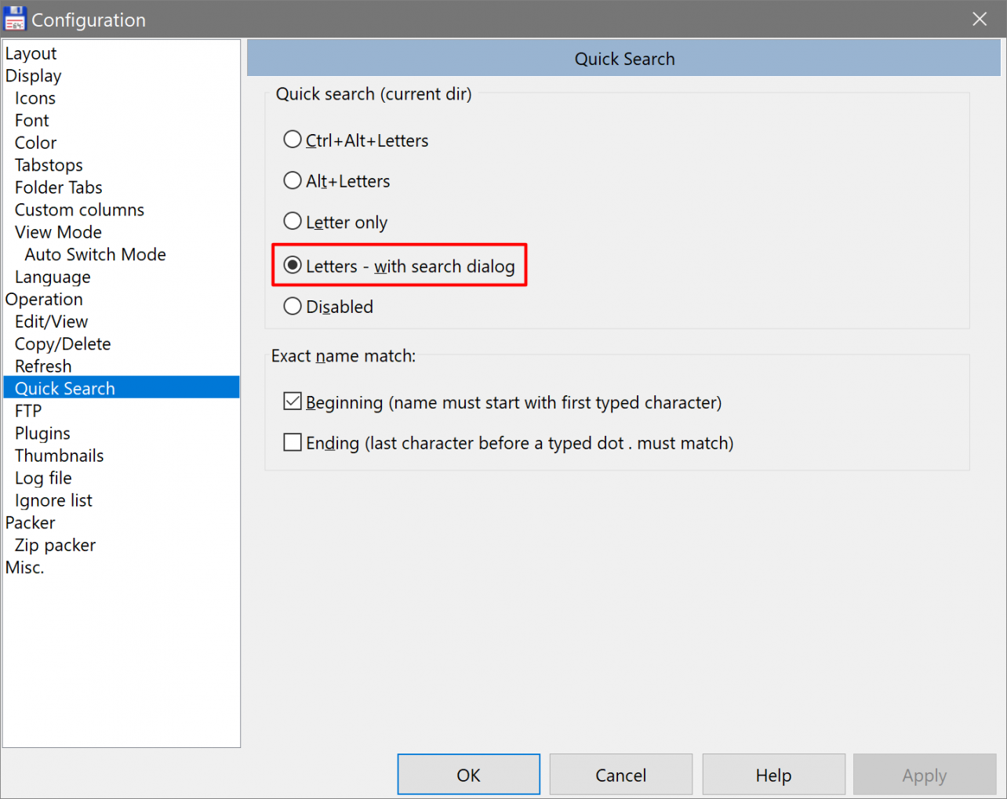The image size is (1007, 799).
Task: Select Folder Tabs in the category list
Action: click(x=59, y=187)
